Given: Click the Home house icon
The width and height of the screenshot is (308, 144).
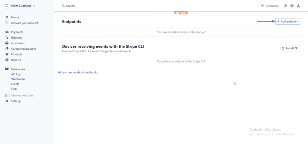Looking at the screenshot, I should click(x=7, y=17).
